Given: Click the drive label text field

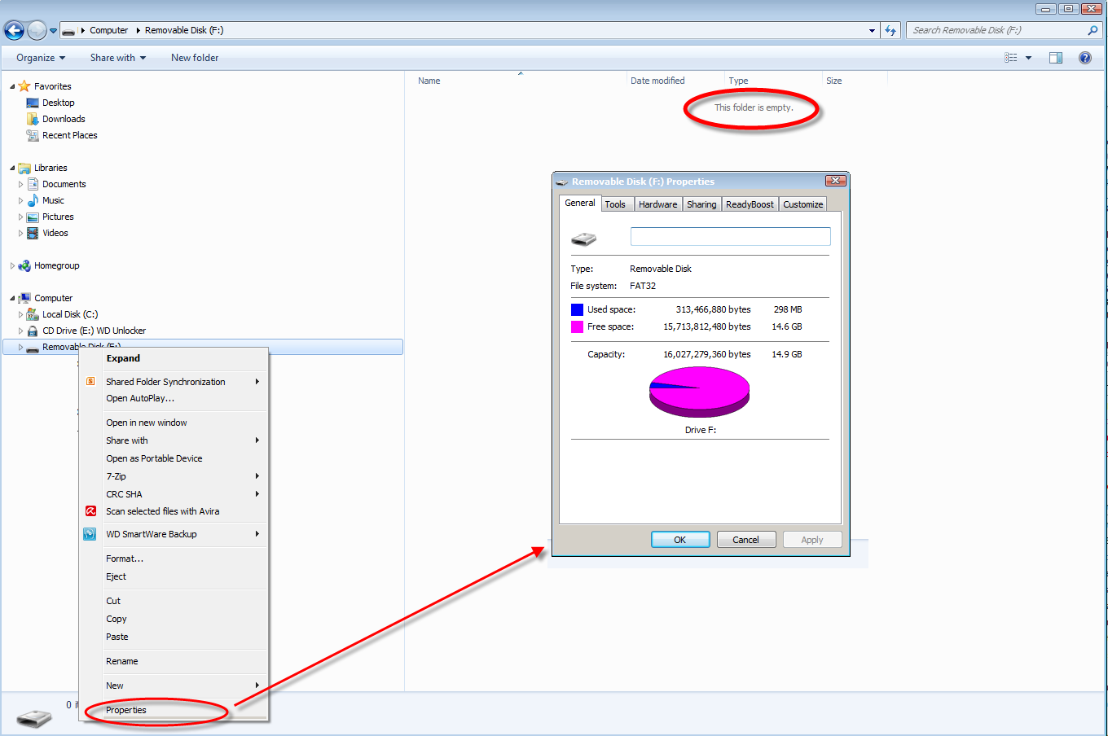Looking at the screenshot, I should (730, 236).
